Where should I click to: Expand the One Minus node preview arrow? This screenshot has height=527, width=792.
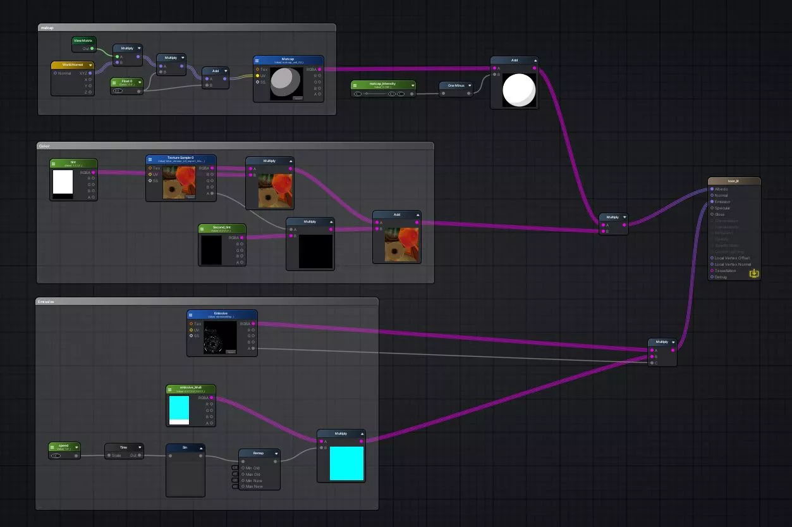(470, 85)
